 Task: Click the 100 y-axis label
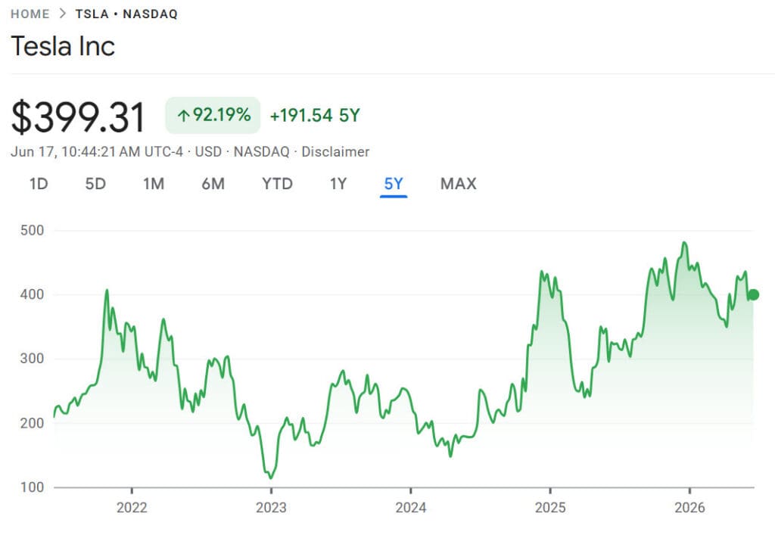point(32,487)
